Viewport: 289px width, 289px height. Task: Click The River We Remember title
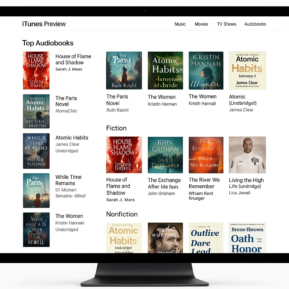click(204, 183)
